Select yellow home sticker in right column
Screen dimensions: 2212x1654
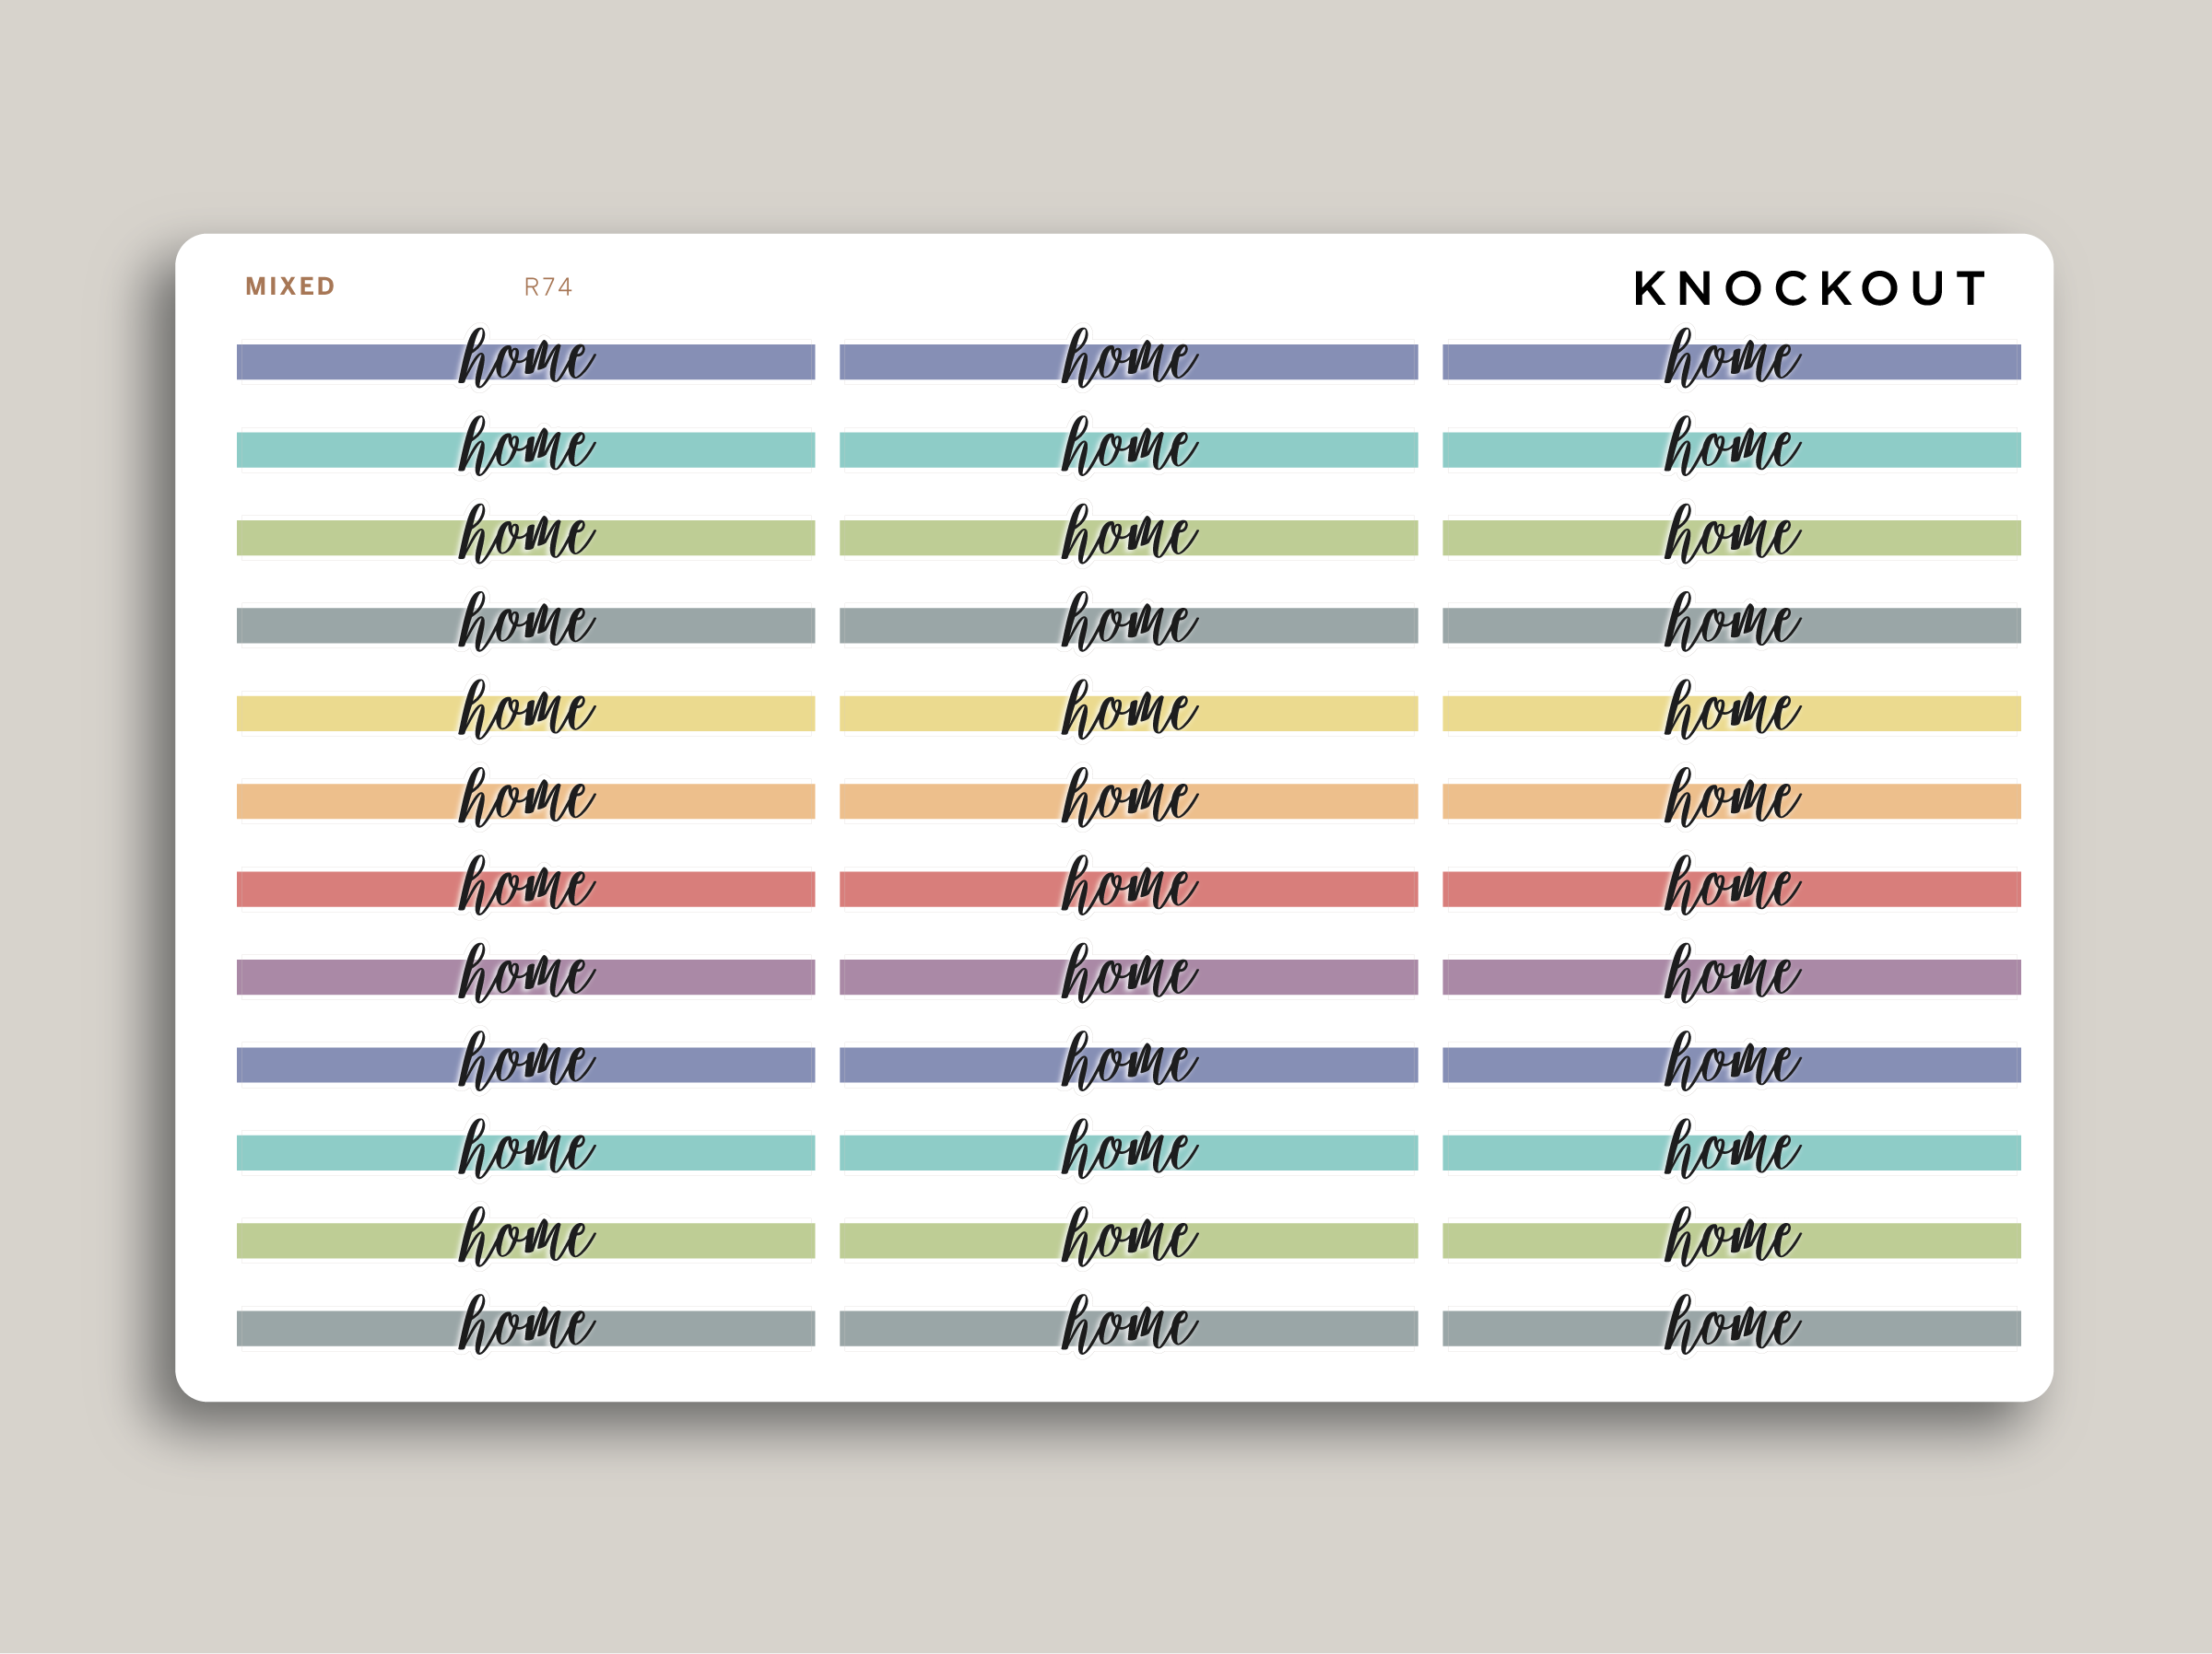pos(1731,714)
